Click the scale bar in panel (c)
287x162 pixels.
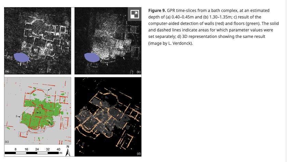(x=33, y=152)
